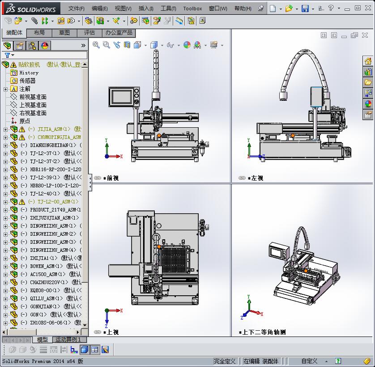The width and height of the screenshot is (375, 367).
Task: Switch to the 评估 tab
Action: [x=89, y=33]
